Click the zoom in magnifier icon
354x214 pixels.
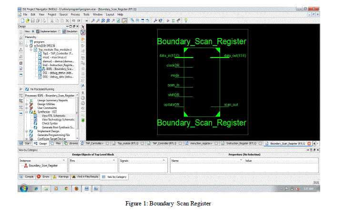click(x=91, y=20)
